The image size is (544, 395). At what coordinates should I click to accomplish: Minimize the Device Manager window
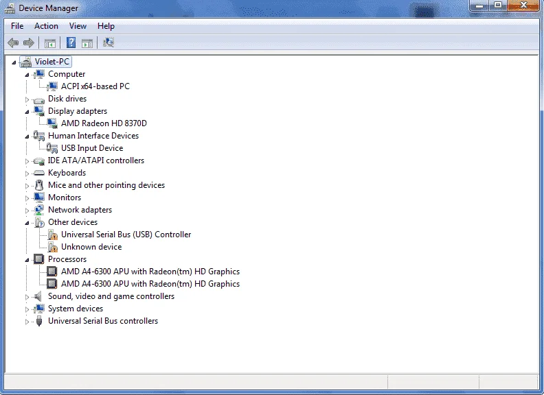point(480,5)
